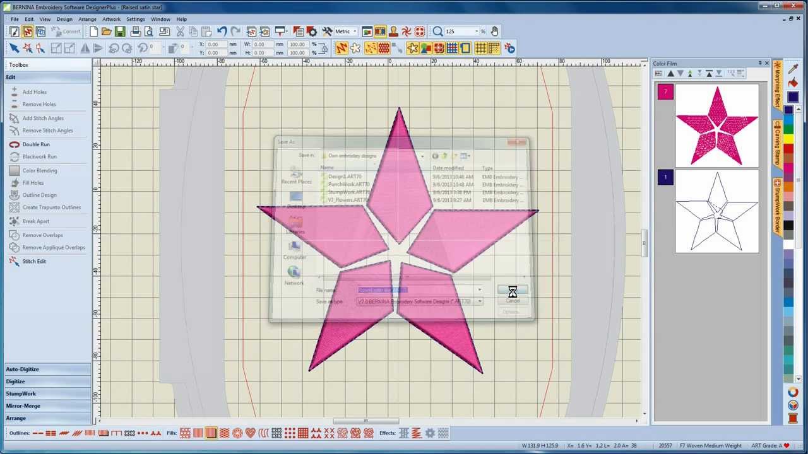
Task: Select the Zoom magnifier icon
Action: pos(437,31)
